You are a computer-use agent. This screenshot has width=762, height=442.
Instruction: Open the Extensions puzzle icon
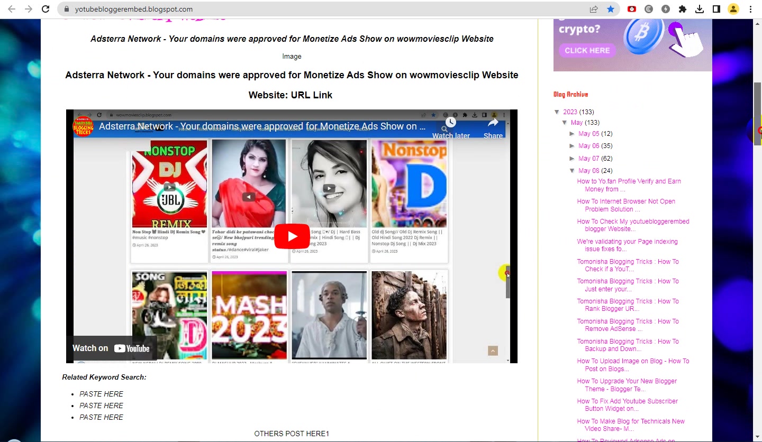(683, 9)
